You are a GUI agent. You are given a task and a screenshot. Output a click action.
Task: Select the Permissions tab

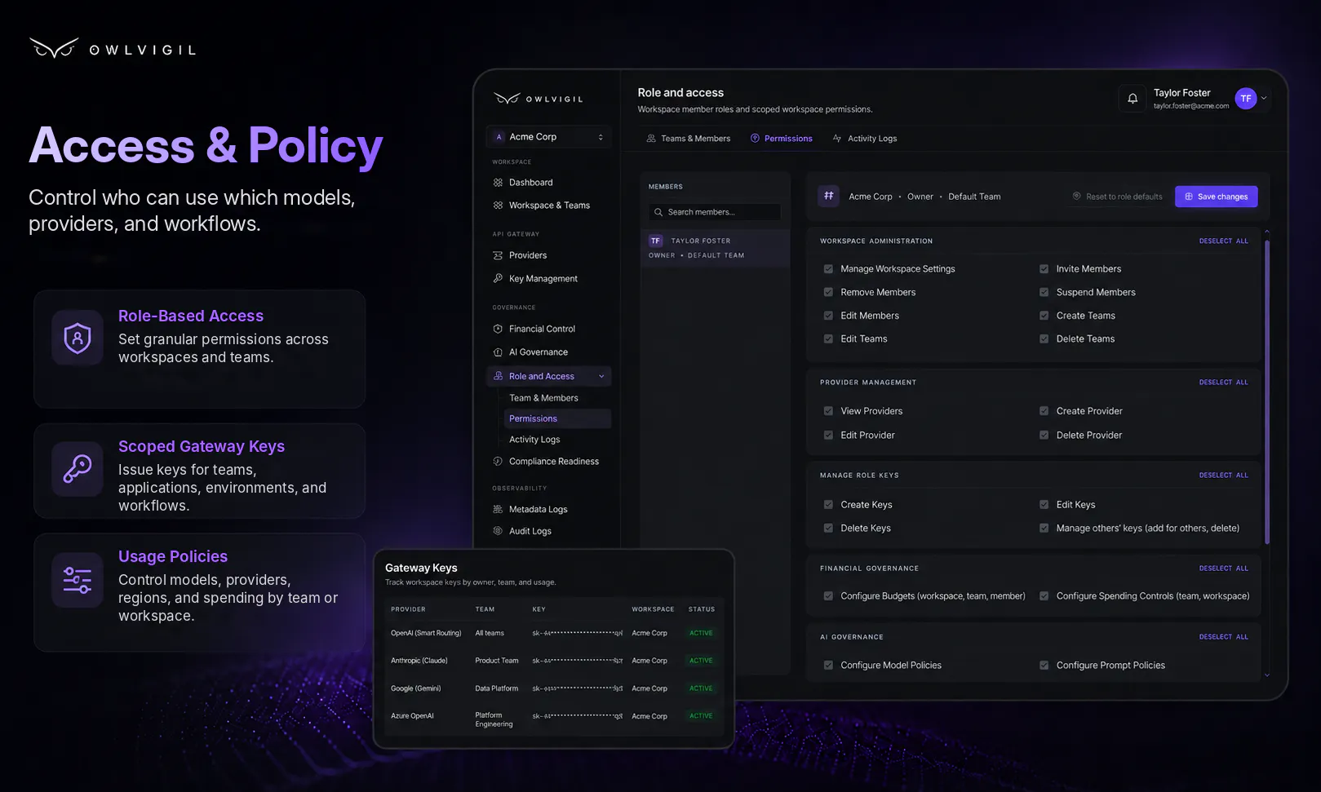coord(781,139)
